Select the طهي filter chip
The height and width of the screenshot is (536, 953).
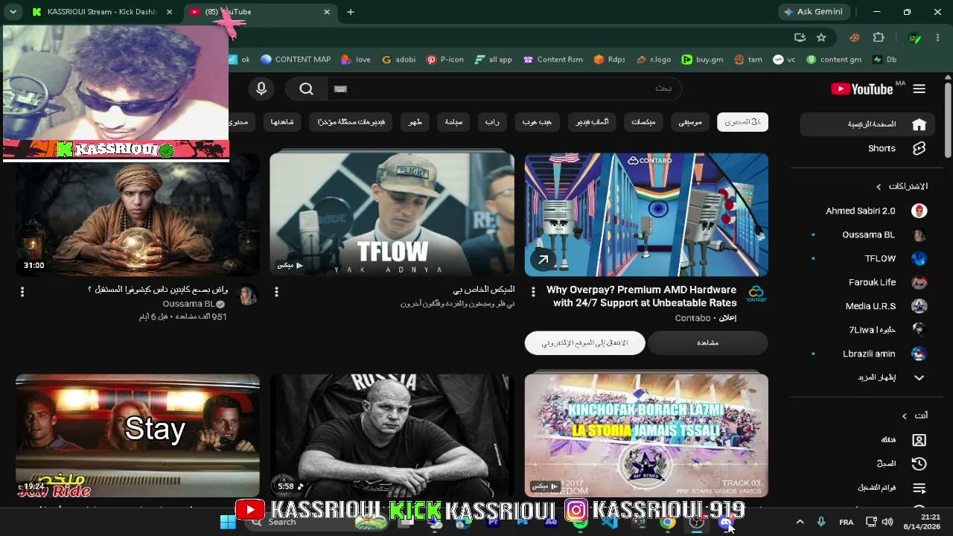[x=415, y=122]
